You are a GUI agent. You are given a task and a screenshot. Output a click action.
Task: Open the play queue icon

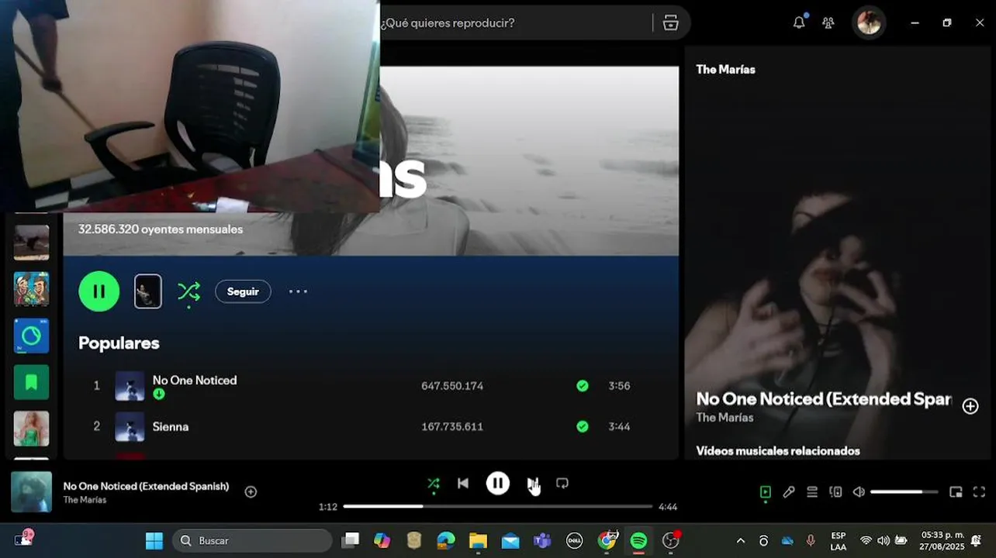click(x=812, y=491)
